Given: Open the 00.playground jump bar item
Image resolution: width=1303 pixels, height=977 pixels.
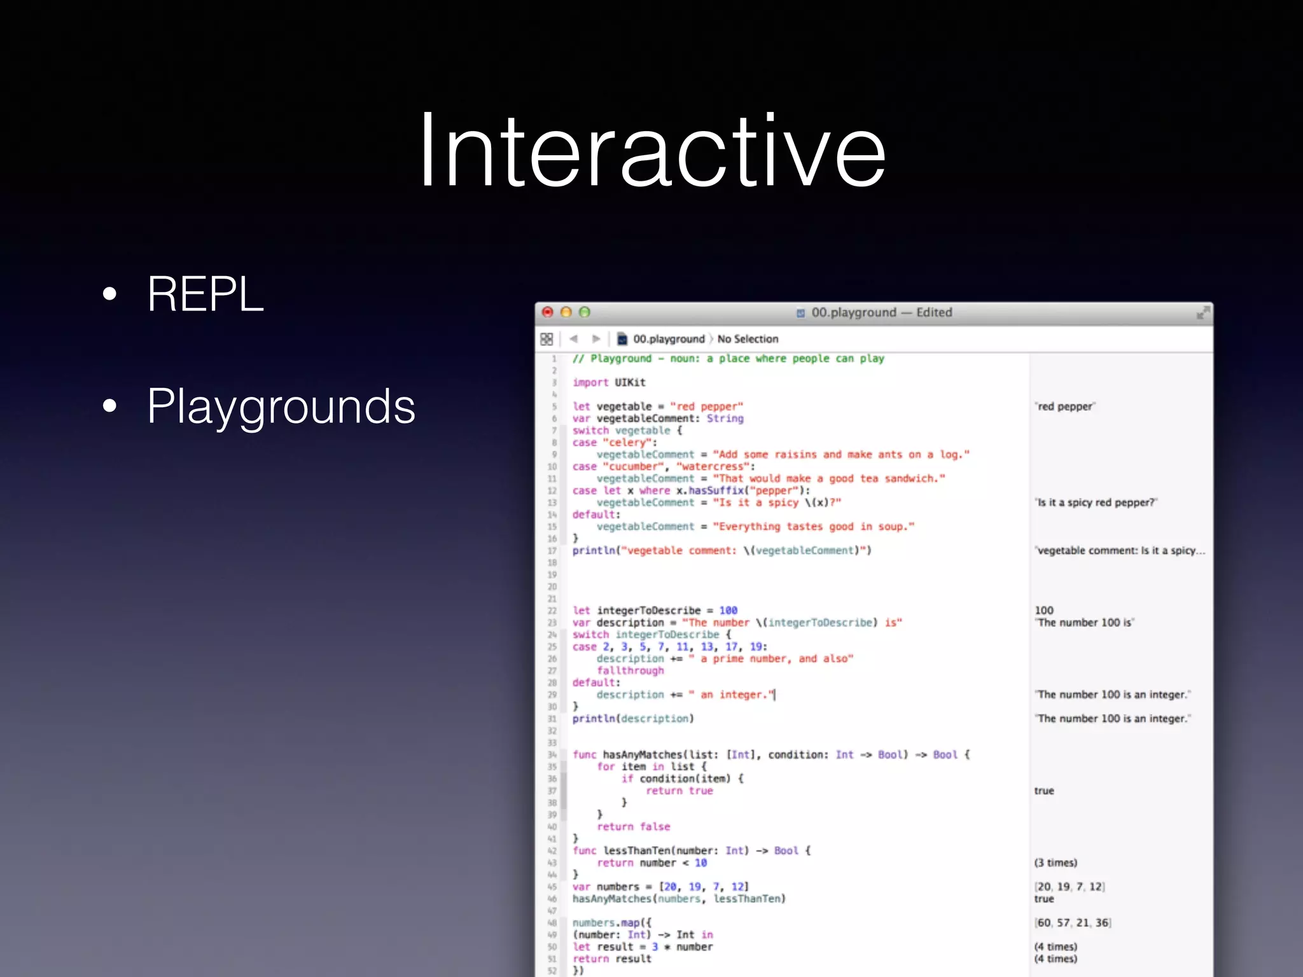Looking at the screenshot, I should 669,339.
